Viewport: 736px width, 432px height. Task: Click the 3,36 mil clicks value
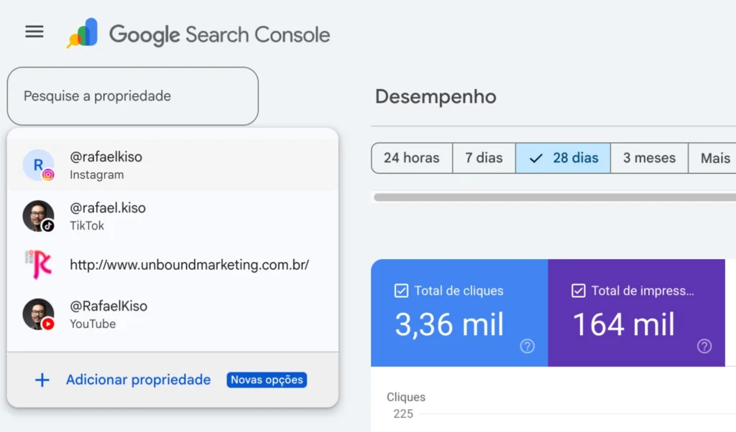pyautogui.click(x=449, y=324)
